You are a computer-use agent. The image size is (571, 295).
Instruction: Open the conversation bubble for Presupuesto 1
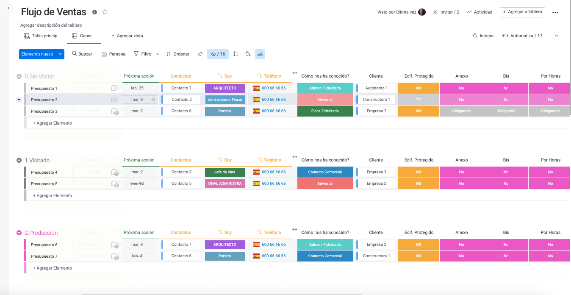pyautogui.click(x=114, y=88)
